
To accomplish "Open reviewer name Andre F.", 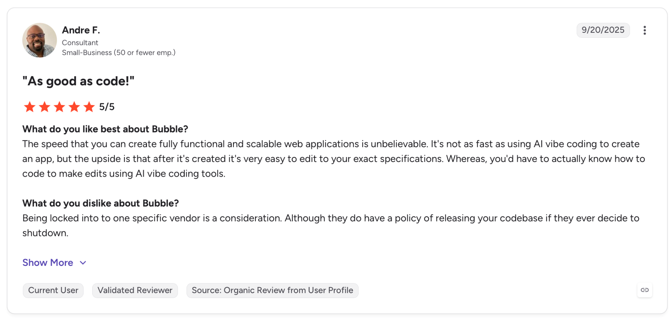I will tap(81, 30).
